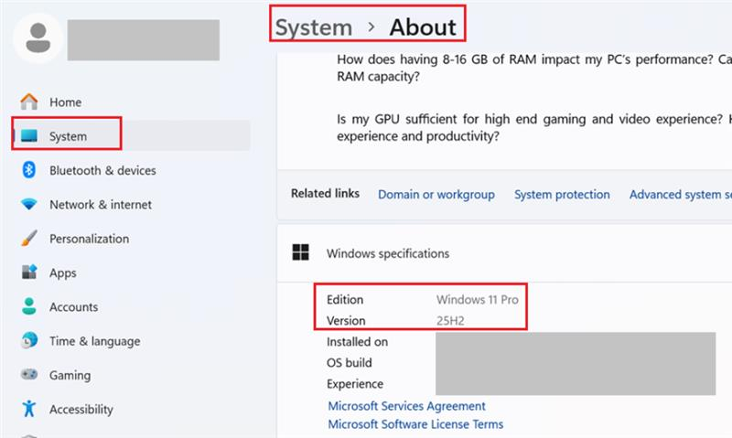Open Bluetooth & devices settings
This screenshot has height=438, width=732.
102,170
